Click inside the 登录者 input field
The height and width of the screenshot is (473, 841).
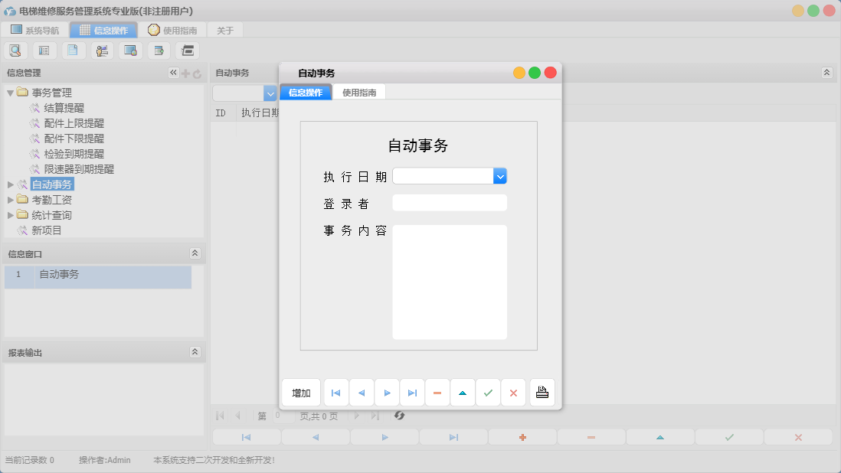tap(450, 202)
